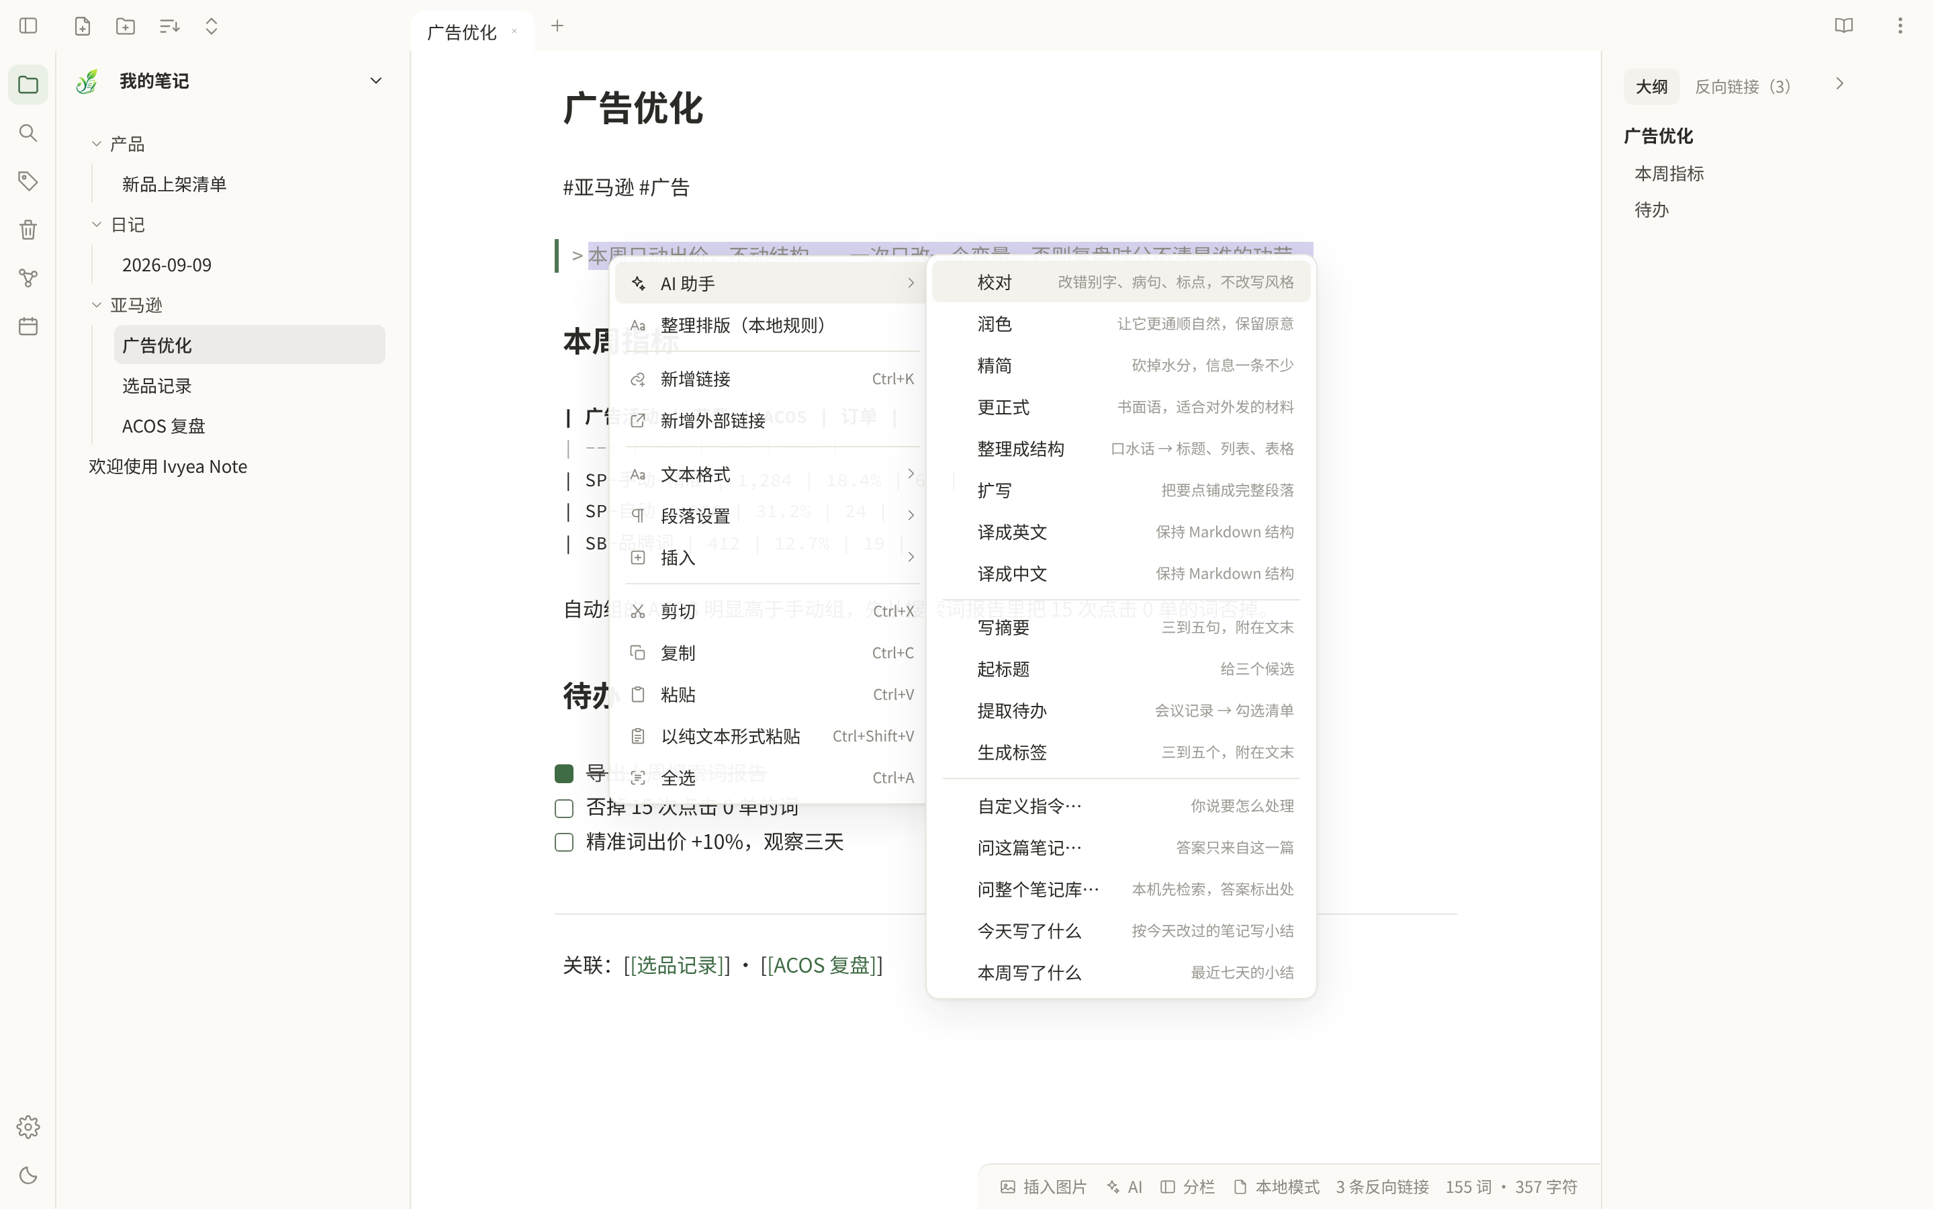Toggle 分栏 split view in the status bar
Screen dimensions: 1934x1209
tap(1187, 1187)
